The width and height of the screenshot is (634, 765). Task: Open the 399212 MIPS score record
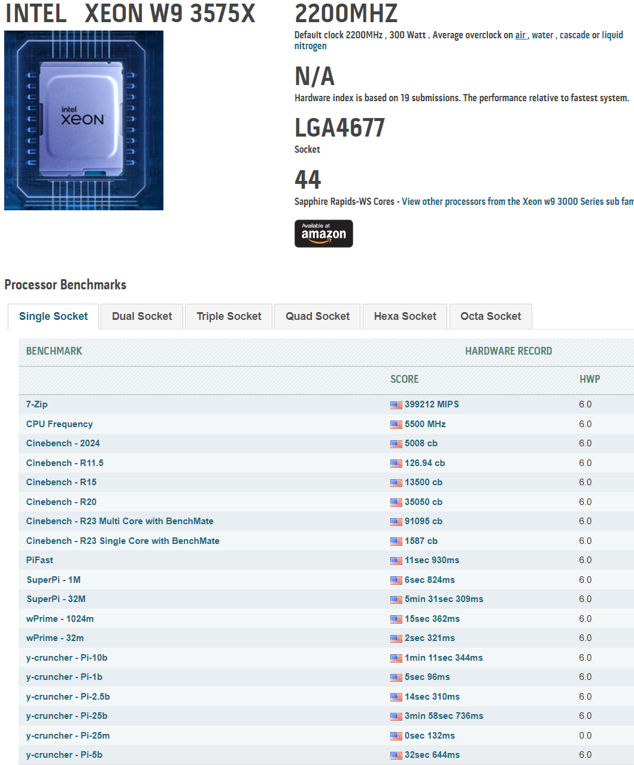click(432, 404)
